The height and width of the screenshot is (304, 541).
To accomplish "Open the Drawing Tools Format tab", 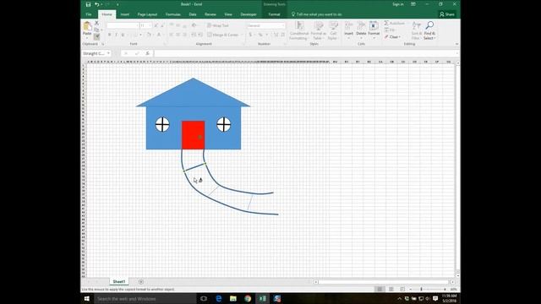I will (x=274, y=14).
